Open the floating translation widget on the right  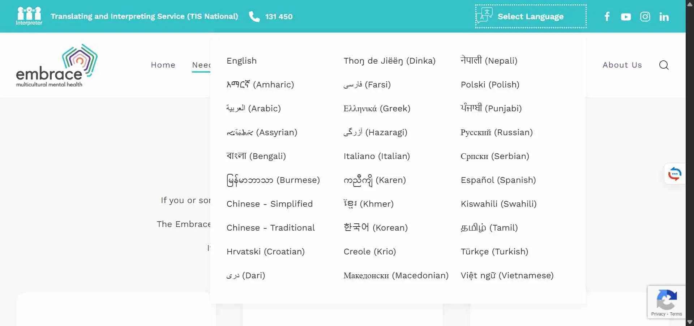pos(674,174)
